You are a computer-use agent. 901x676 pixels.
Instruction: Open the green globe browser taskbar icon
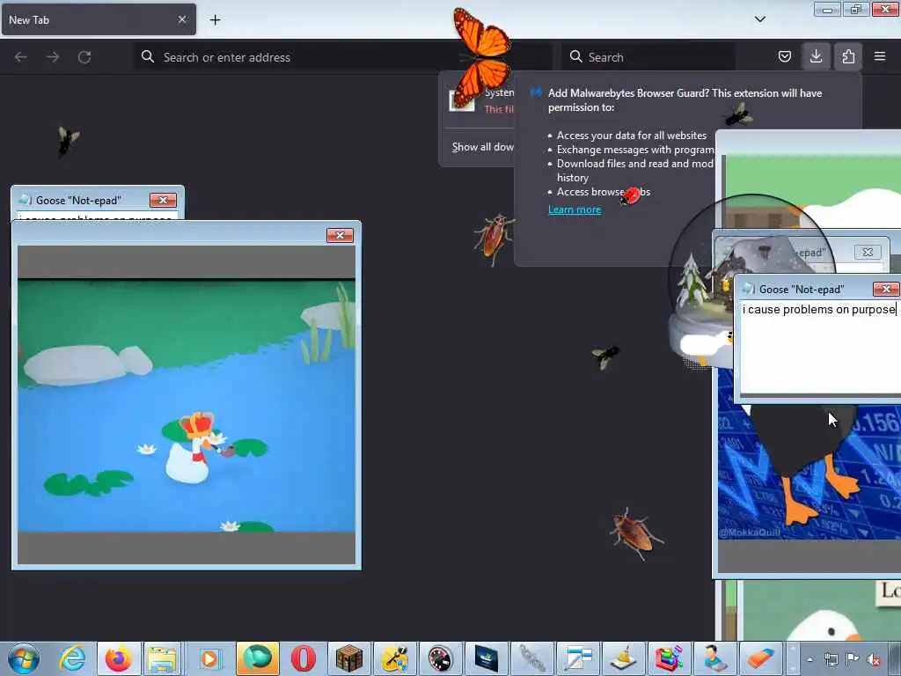(x=258, y=658)
